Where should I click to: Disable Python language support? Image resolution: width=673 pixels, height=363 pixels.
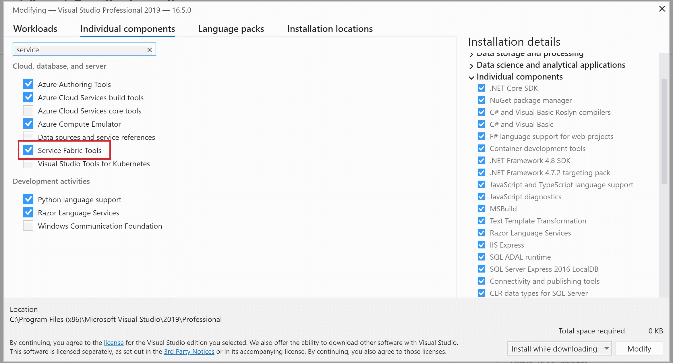(x=28, y=199)
